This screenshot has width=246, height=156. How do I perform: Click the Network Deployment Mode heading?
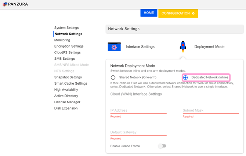tap(133, 66)
